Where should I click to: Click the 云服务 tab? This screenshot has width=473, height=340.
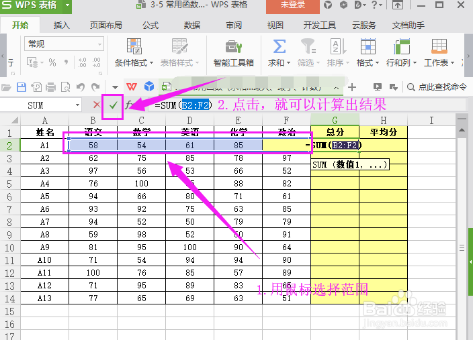tap(364, 25)
